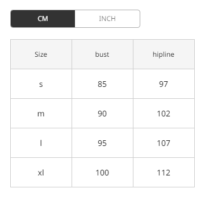Click the INCH label text
Image resolution: width=205 pixels, height=205 pixels.
(107, 19)
